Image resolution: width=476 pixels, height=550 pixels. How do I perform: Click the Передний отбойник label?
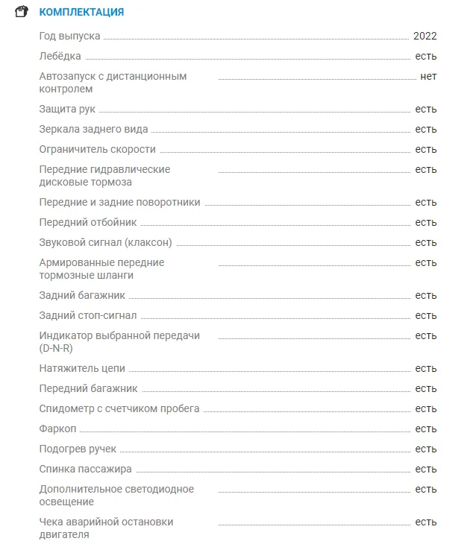point(88,222)
